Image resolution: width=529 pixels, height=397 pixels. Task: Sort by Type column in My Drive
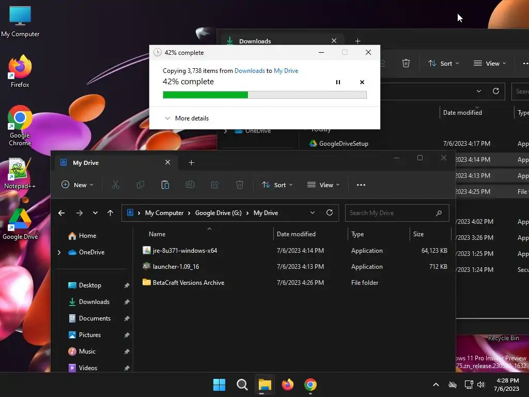pos(357,234)
